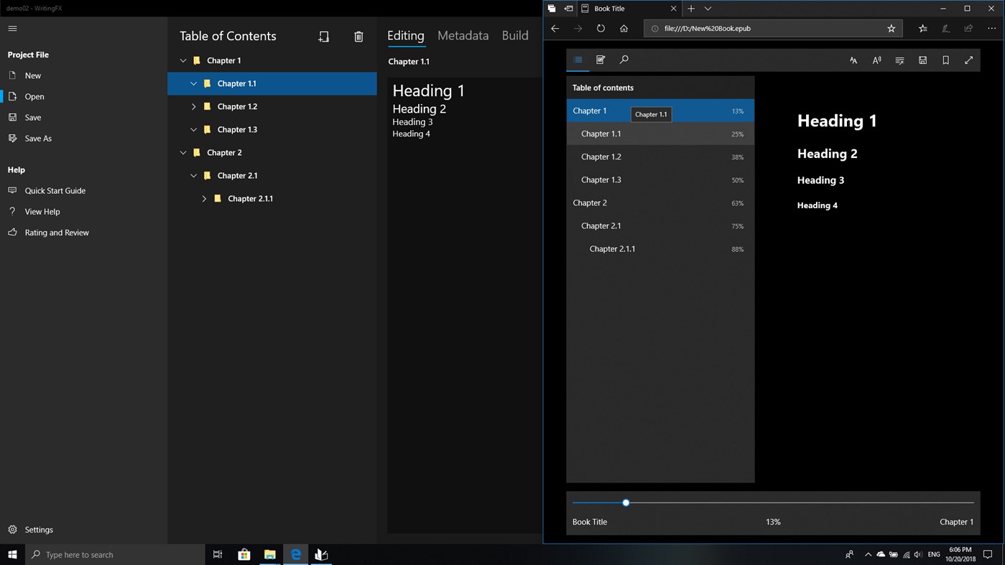Switch to the Build tab

pos(514,35)
